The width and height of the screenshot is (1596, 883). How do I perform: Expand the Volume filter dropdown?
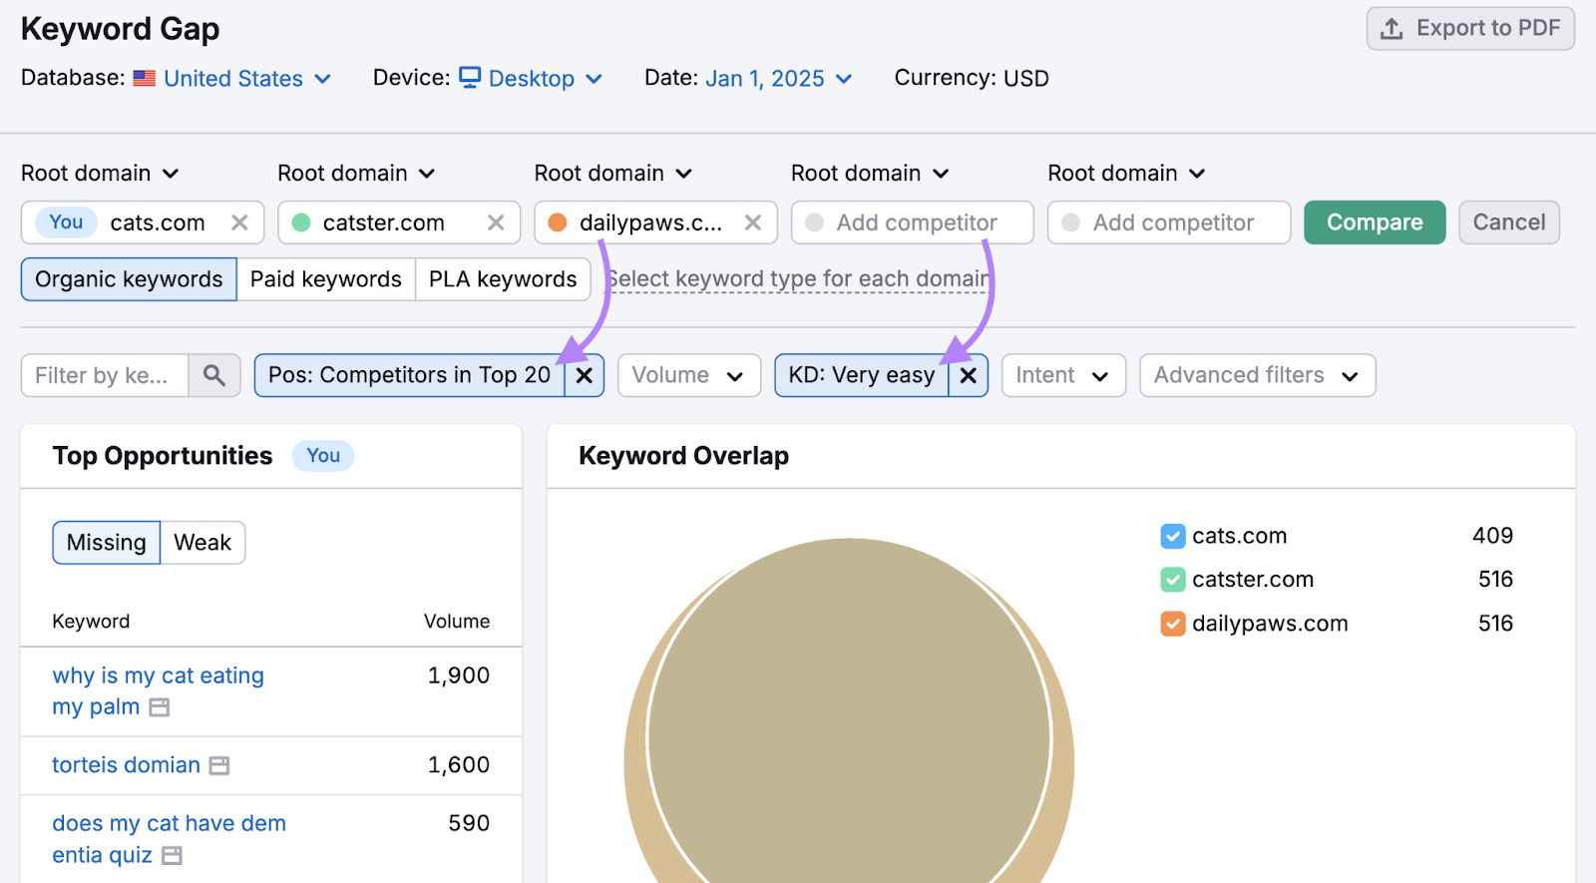(x=688, y=375)
